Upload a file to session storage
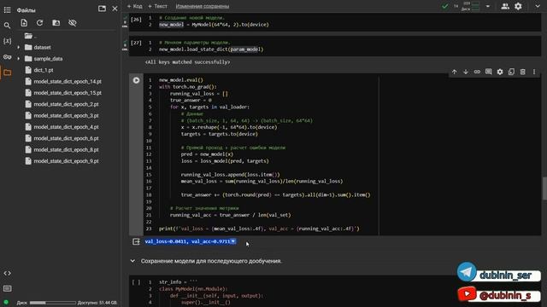The image size is (547, 307). [24, 23]
